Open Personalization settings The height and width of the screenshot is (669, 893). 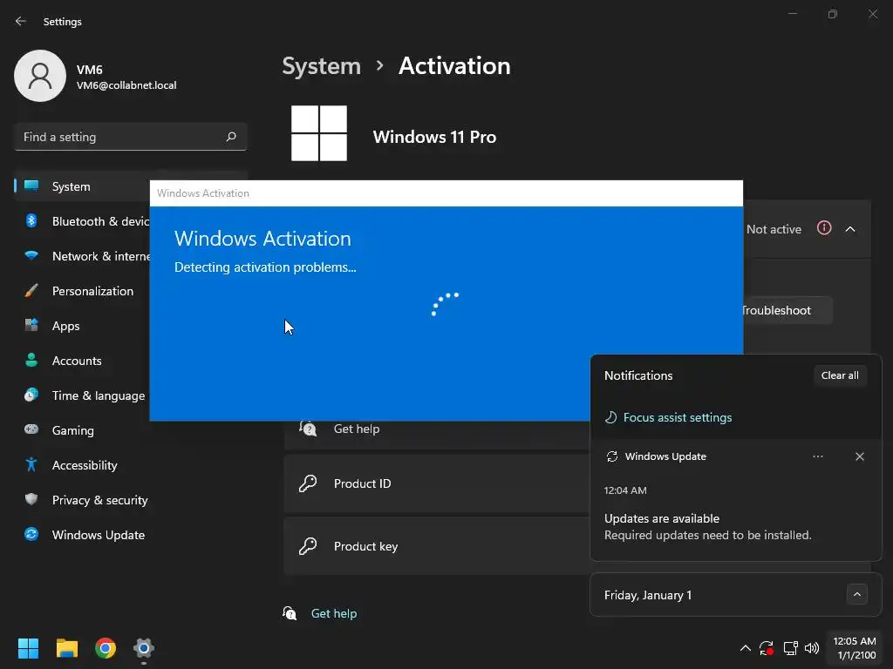point(83,291)
